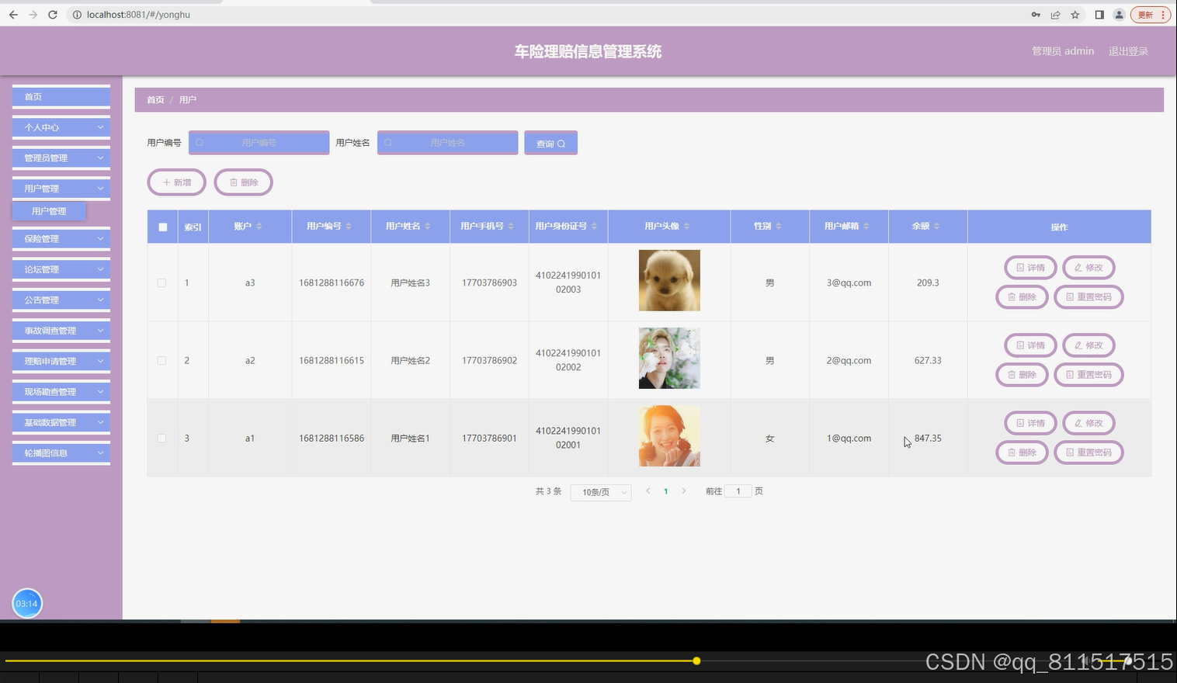Open the puppy avatar thumbnail for a3
This screenshot has width=1177, height=683.
click(x=669, y=280)
